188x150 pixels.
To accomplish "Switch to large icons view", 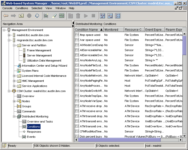I will [102, 16].
